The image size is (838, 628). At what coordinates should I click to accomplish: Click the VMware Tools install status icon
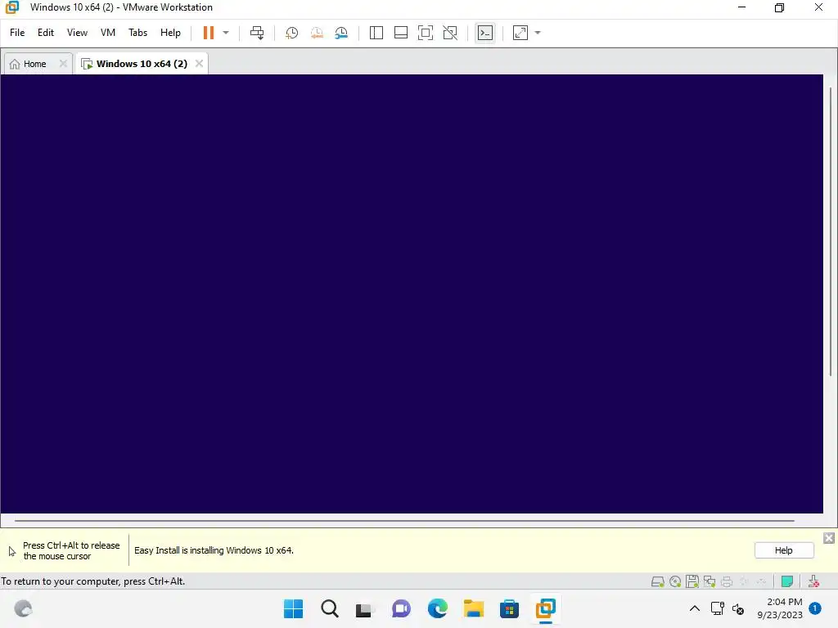click(x=813, y=581)
